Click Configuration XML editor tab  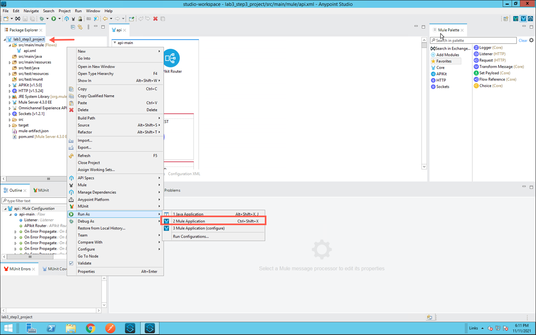pos(184,174)
